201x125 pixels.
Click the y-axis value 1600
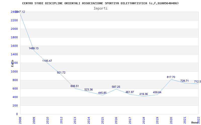14,46
